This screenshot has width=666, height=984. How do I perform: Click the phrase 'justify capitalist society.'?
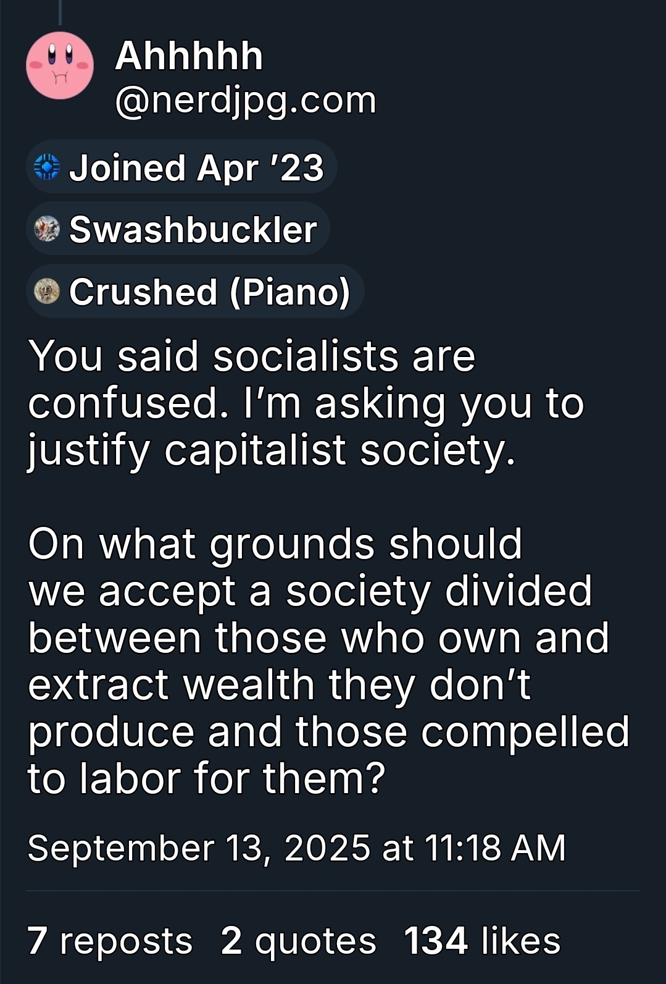272,450
